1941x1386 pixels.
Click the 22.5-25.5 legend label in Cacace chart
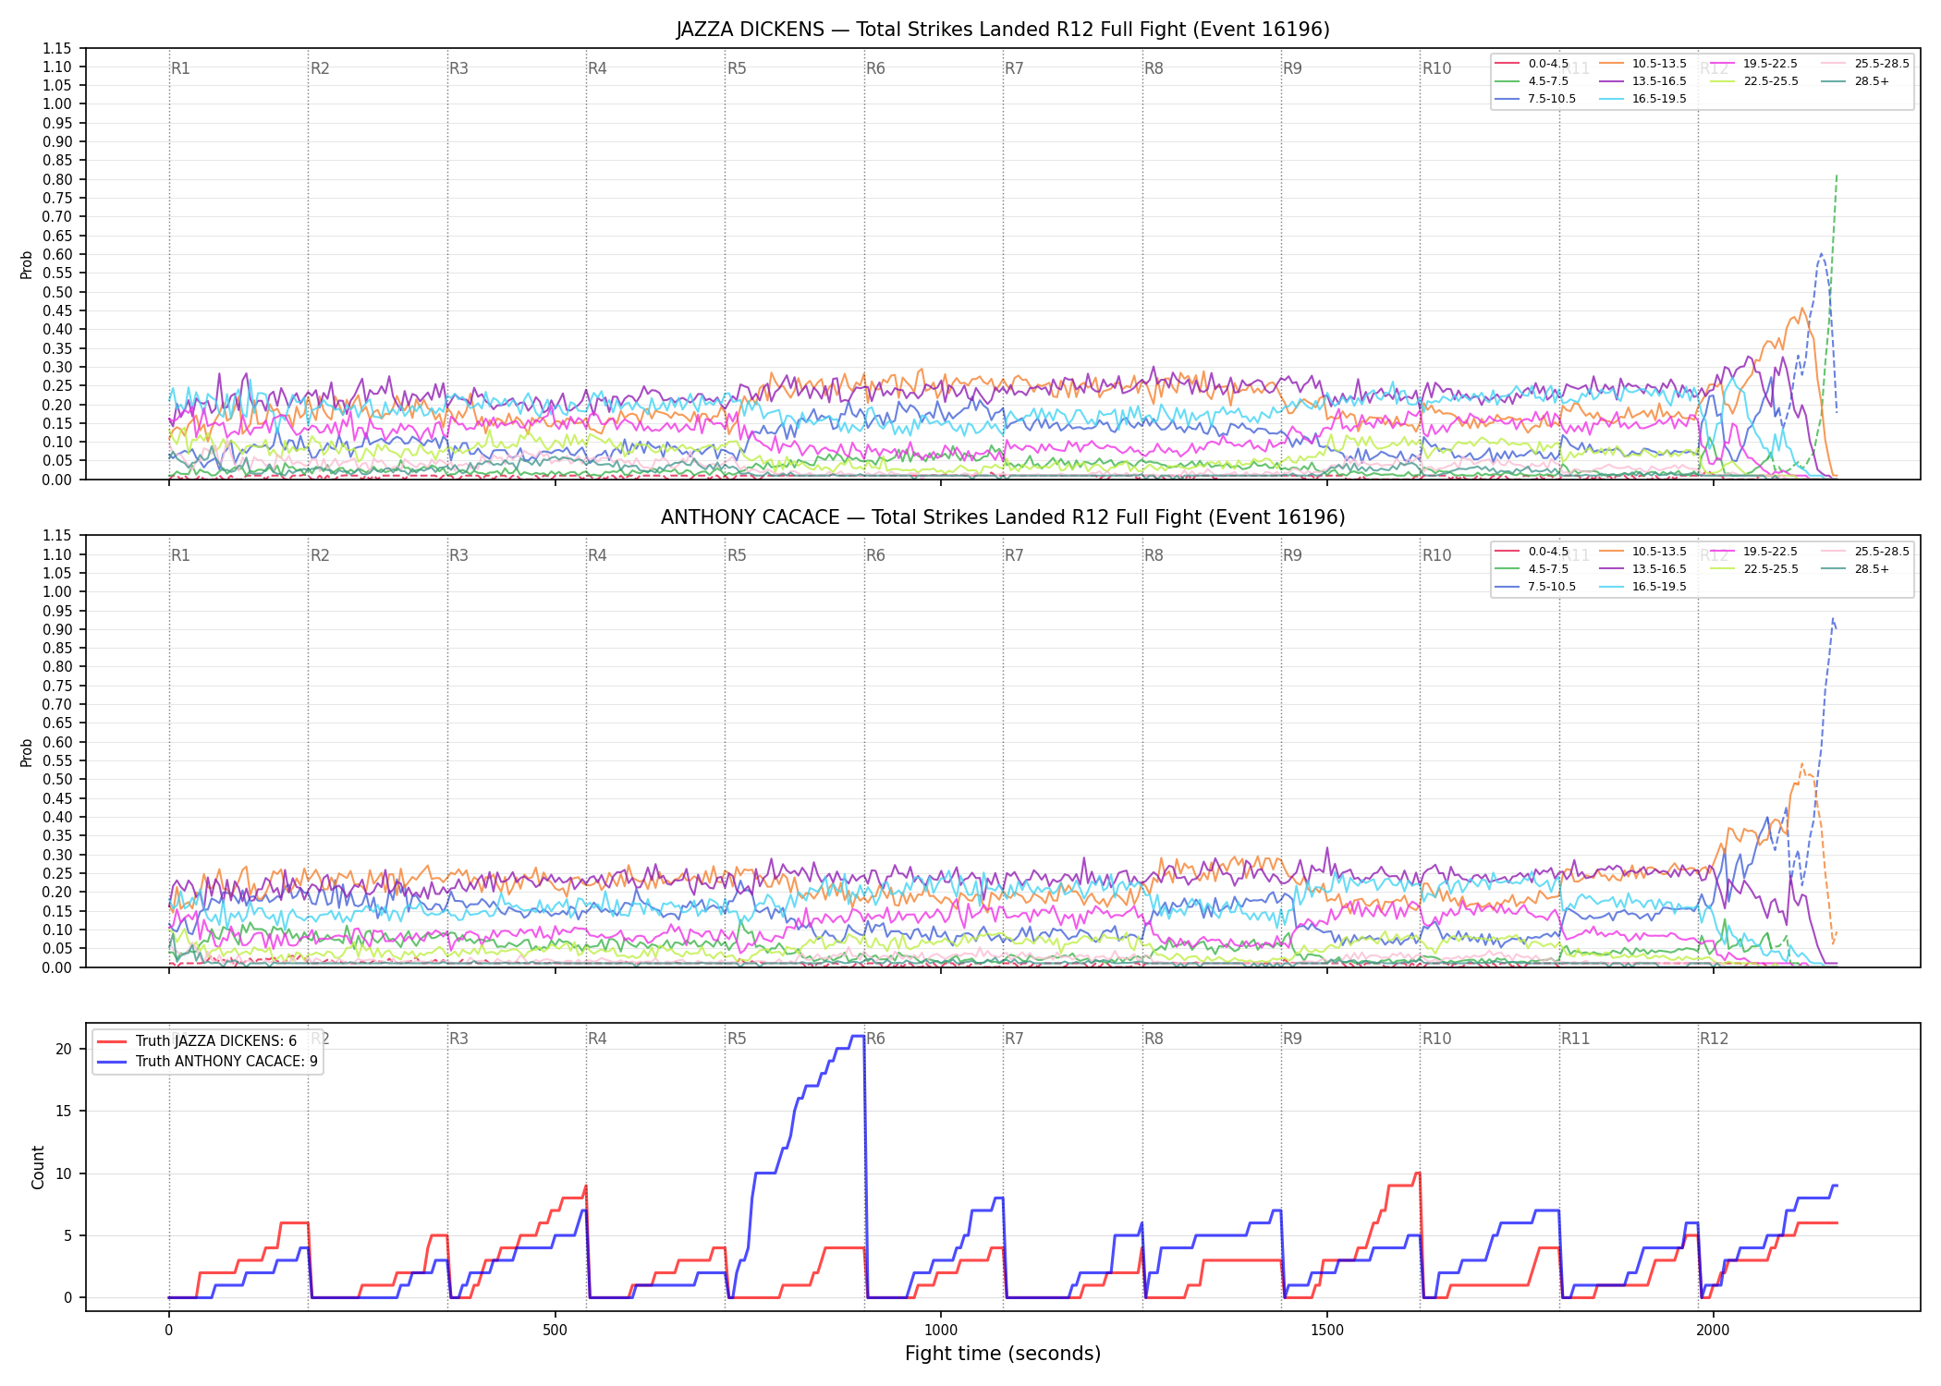click(x=1771, y=569)
